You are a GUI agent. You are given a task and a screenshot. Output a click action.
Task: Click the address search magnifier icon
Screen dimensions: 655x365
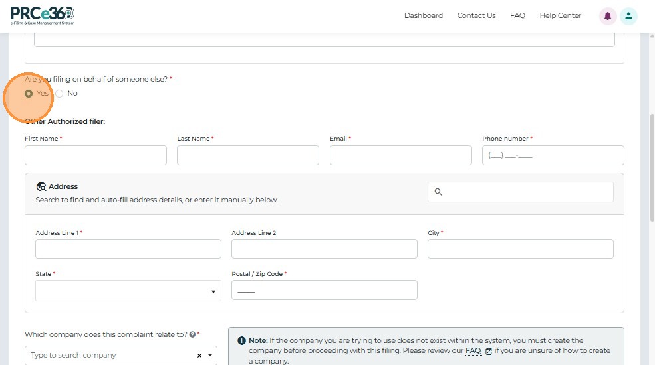click(x=438, y=192)
